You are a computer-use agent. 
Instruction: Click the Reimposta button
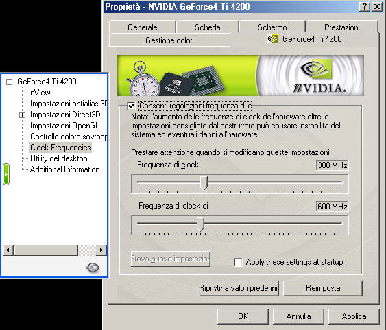coord(323,288)
